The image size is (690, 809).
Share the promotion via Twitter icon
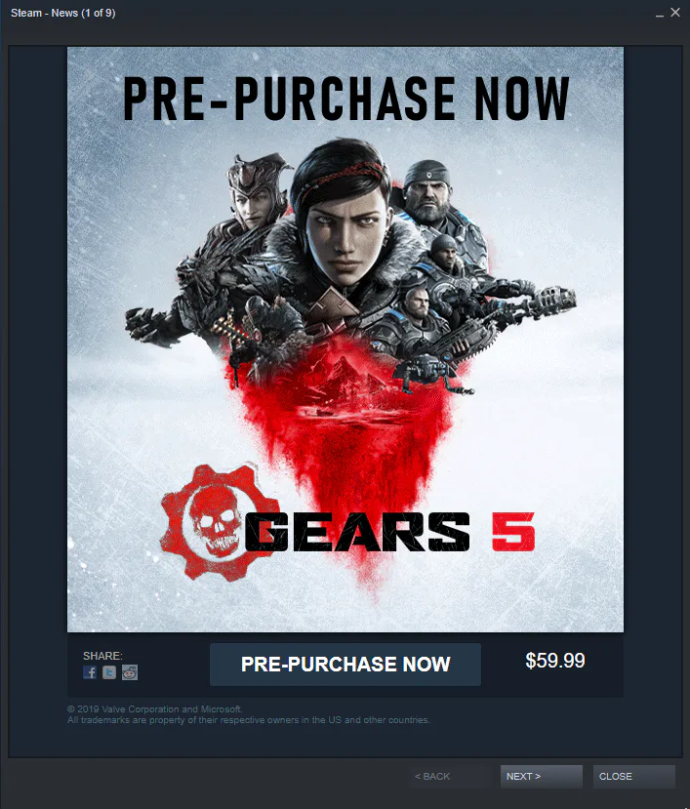click(109, 672)
